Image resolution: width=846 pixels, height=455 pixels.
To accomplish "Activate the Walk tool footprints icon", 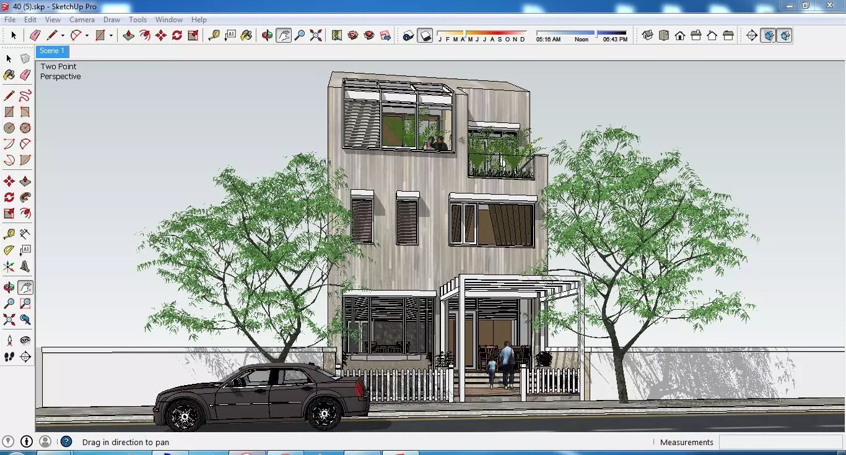I will coord(9,357).
